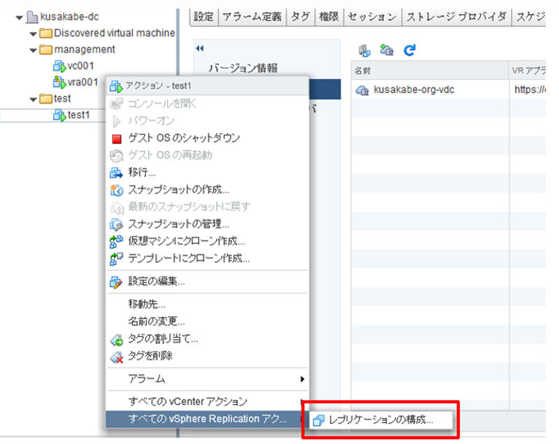Collapse the management folder

coord(33,50)
